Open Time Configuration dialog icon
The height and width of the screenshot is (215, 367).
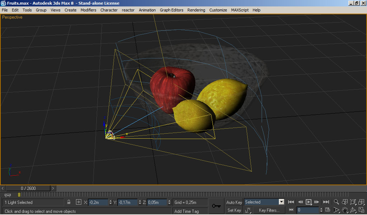[328, 210]
